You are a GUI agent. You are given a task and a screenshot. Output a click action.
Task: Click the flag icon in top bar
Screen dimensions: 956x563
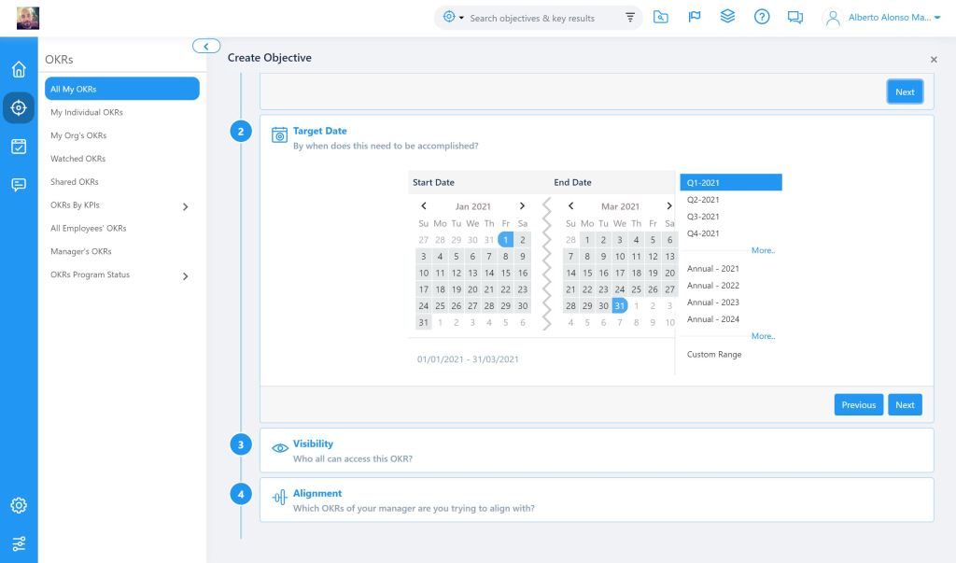[695, 17]
